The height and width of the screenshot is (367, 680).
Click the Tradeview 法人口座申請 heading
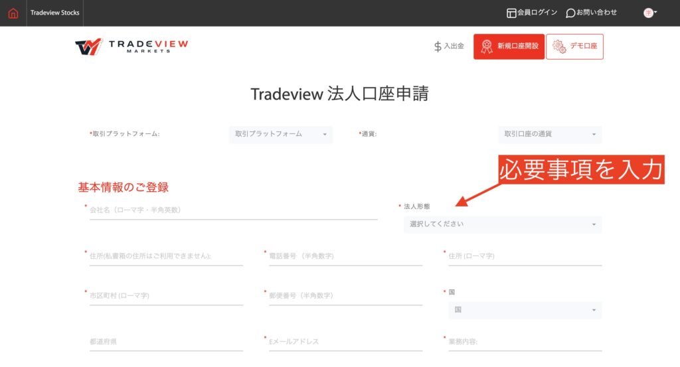339,94
